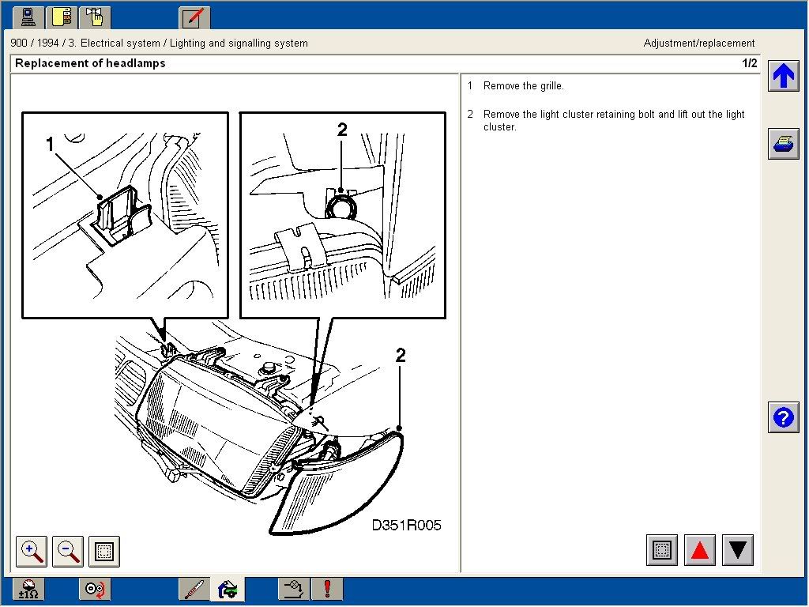Screen dimensions: 809x607
Task: Click the hand pointer tool in top toolbar
Action: coord(95,17)
